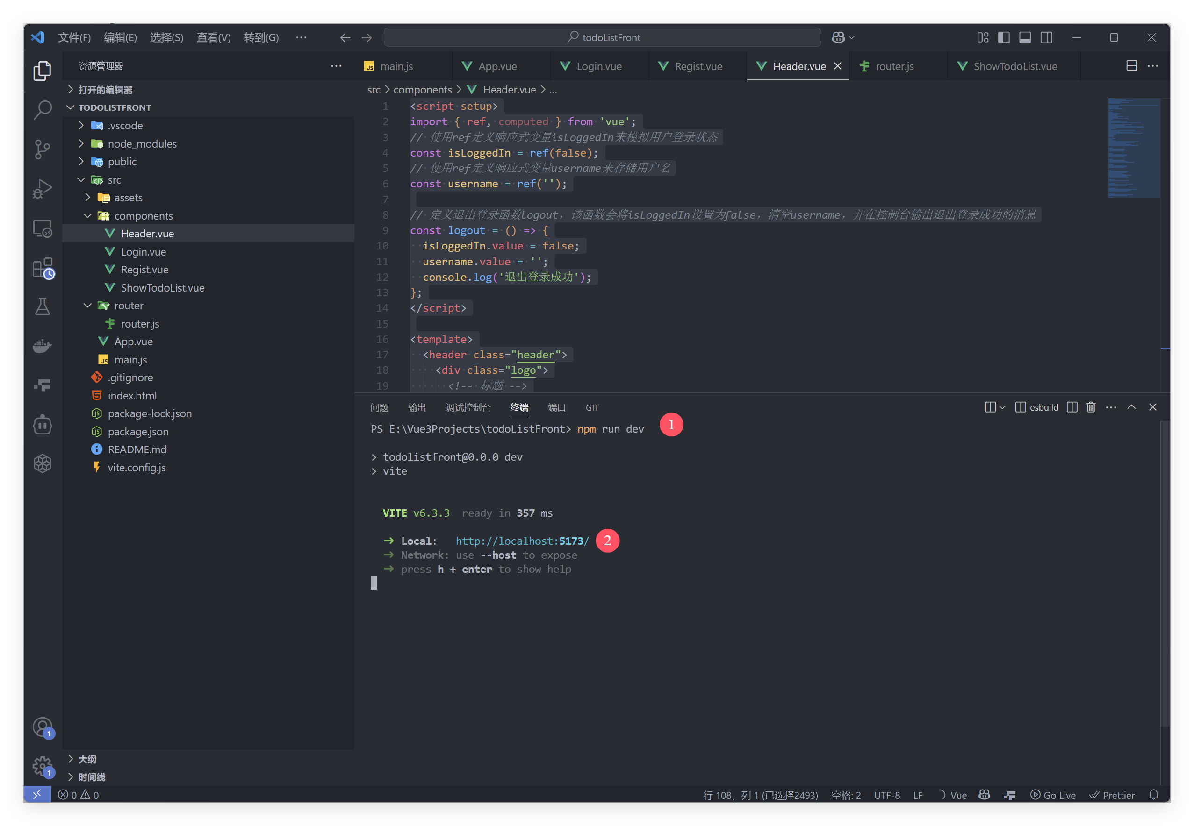The image size is (1194, 826).
Task: Open the Search view in activity bar
Action: (43, 110)
